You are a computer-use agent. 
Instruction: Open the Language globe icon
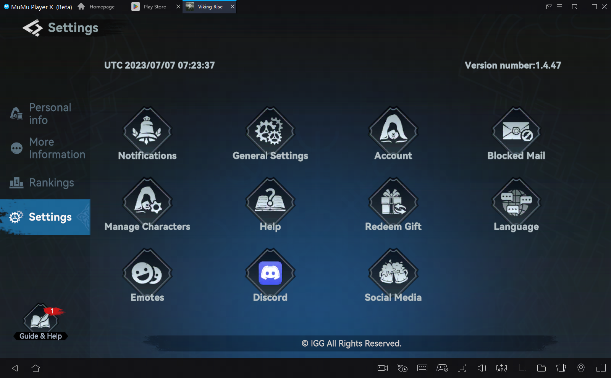tap(516, 202)
